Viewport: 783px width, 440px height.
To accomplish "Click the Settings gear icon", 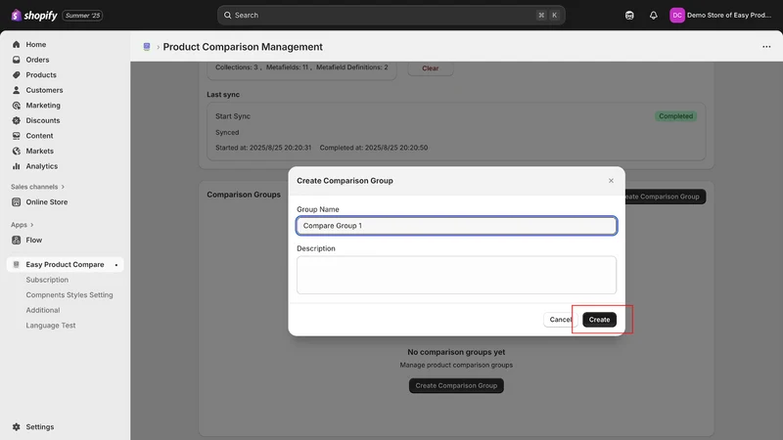I will pos(17,427).
